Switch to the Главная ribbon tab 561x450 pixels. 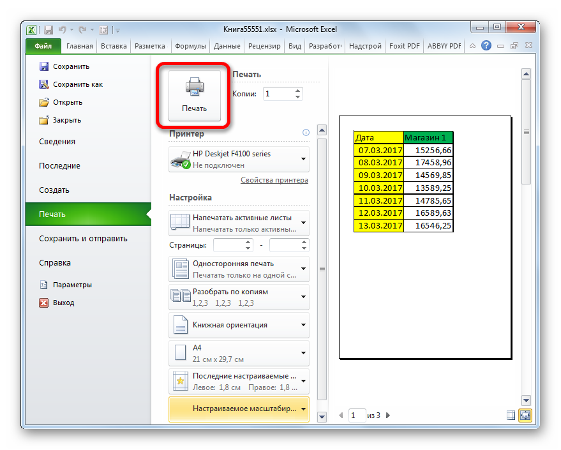(x=79, y=46)
